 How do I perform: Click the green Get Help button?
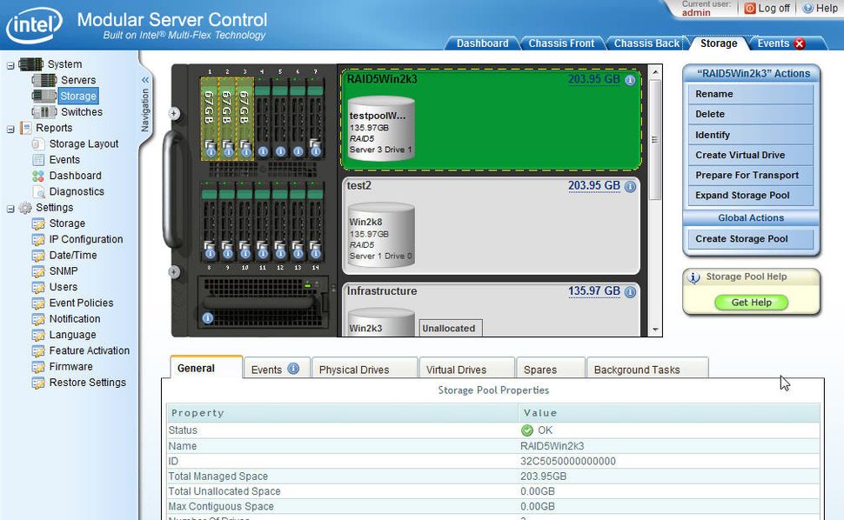[x=752, y=303]
